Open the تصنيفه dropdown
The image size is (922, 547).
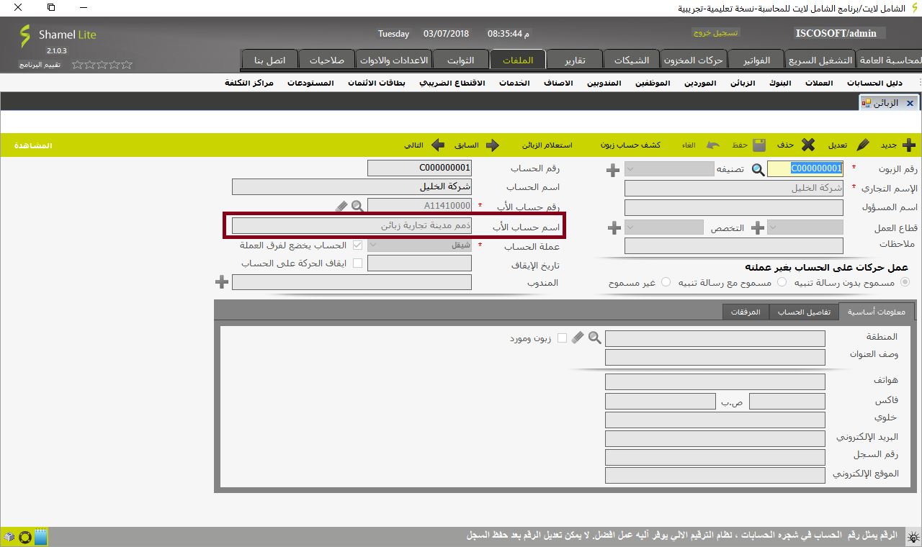pyautogui.click(x=669, y=169)
